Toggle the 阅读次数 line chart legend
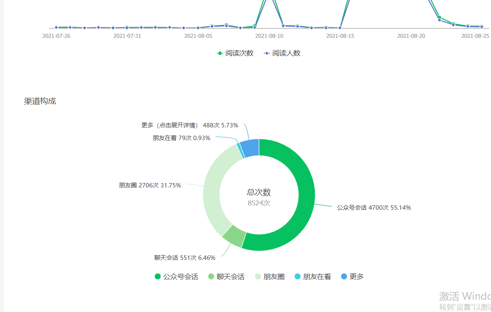491x312 pixels. click(235, 53)
